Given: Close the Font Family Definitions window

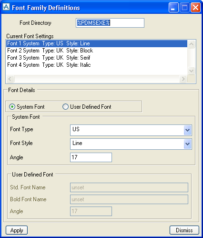Looking at the screenshot, I should tap(195, 7).
